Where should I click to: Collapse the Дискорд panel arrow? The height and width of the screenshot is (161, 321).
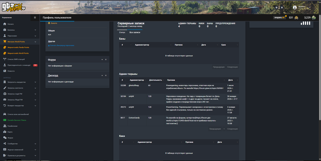pyautogui.click(x=102, y=75)
